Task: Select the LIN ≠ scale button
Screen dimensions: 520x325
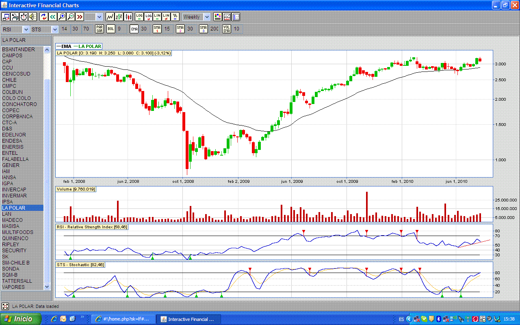Action: click(166, 17)
